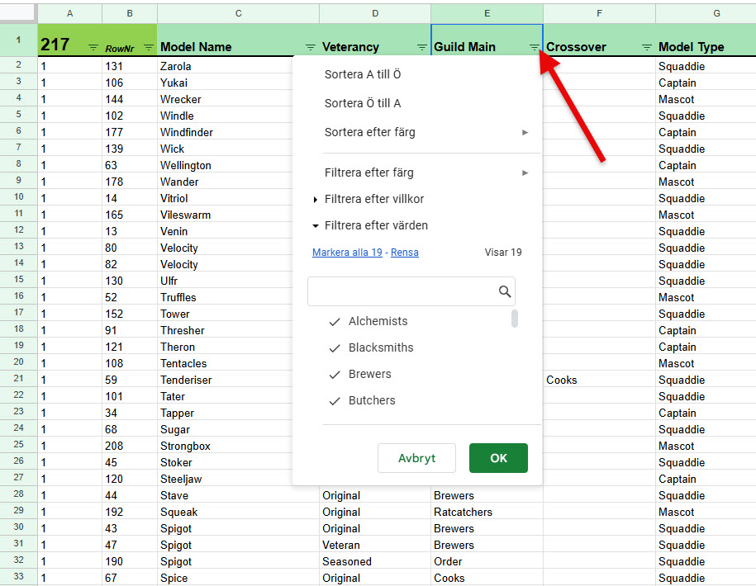This screenshot has height=586, width=756.
Task: Click Markera alla 19 link
Action: 347,253
